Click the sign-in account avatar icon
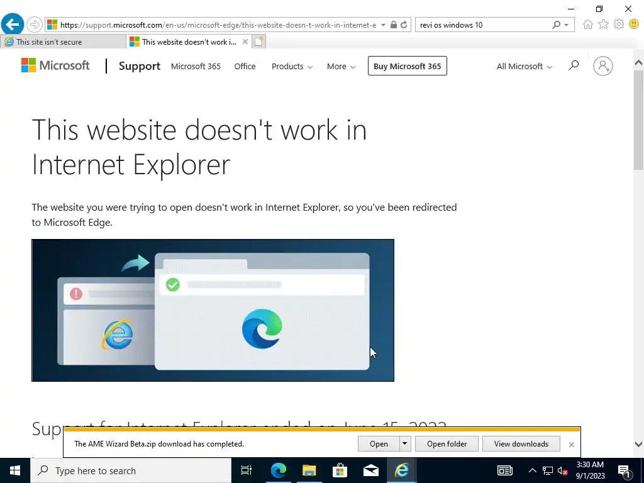Image resolution: width=644 pixels, height=483 pixels. pyautogui.click(x=603, y=65)
